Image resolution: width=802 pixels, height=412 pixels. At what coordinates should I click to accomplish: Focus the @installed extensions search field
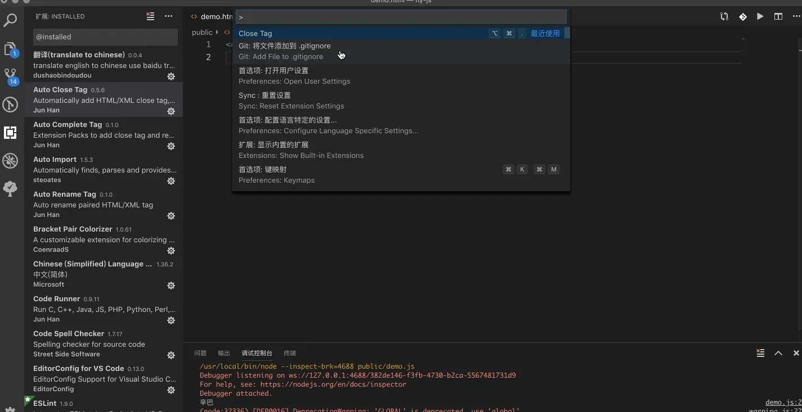pyautogui.click(x=105, y=37)
